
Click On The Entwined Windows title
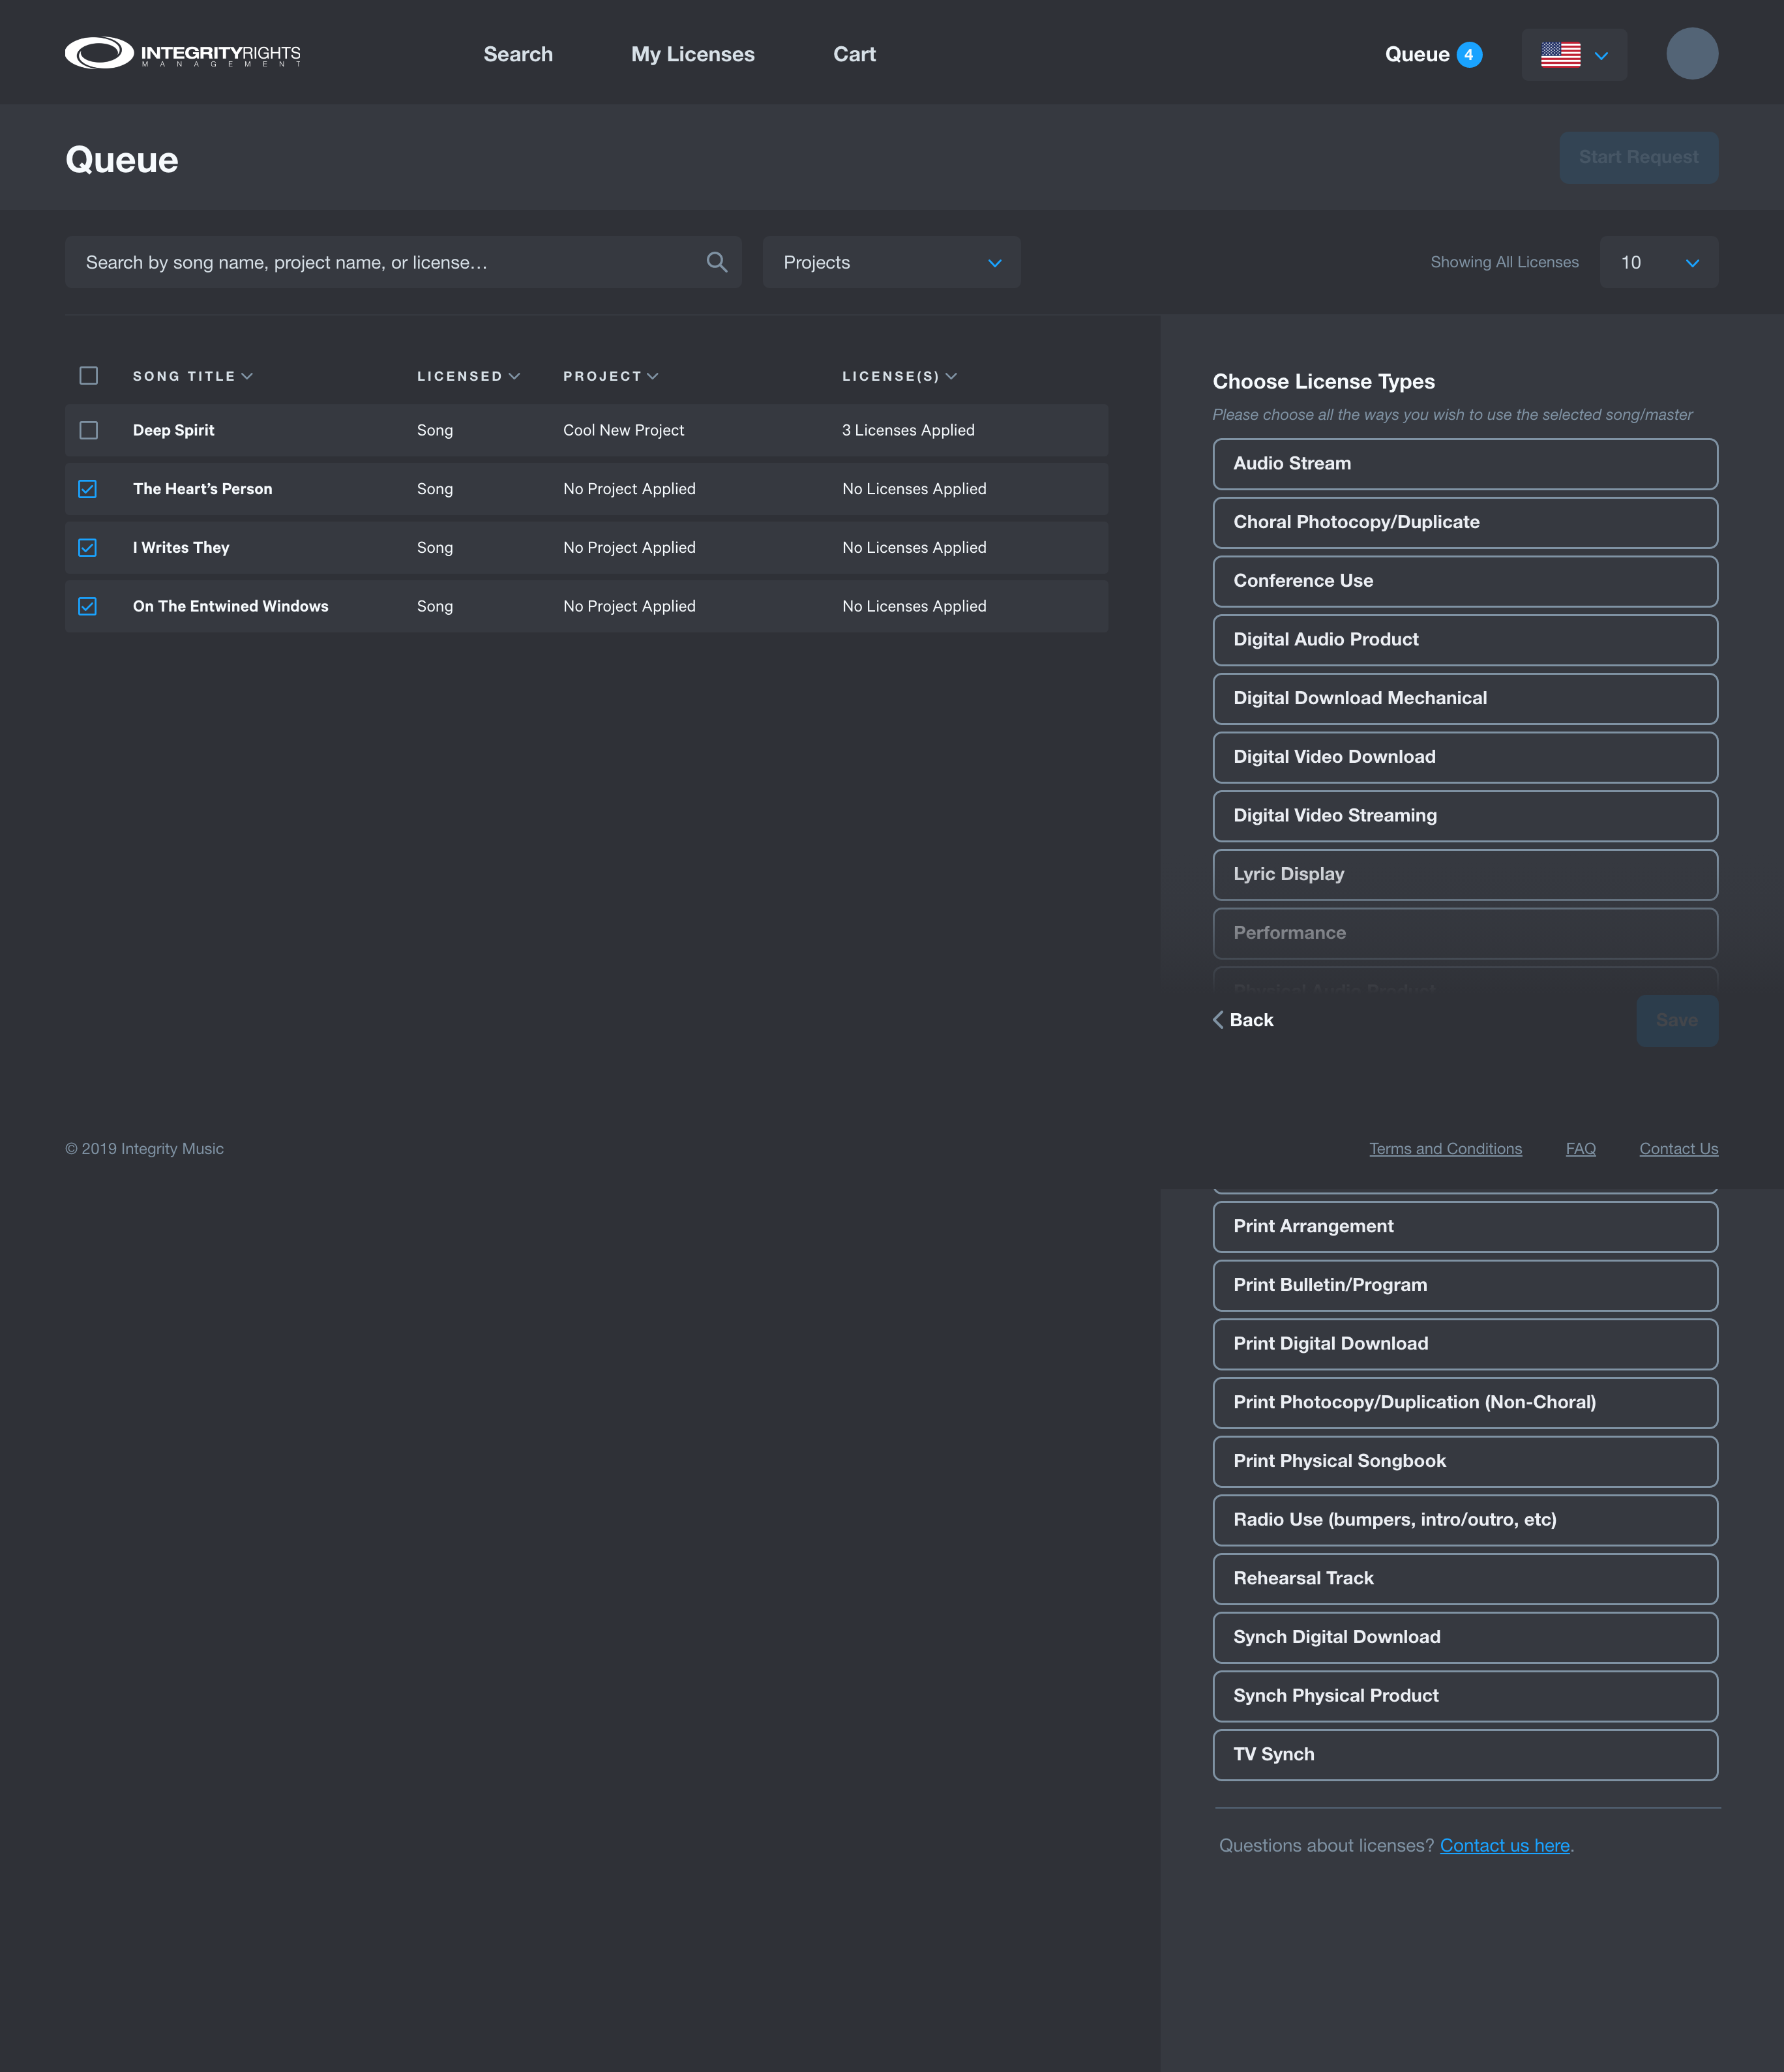click(231, 607)
